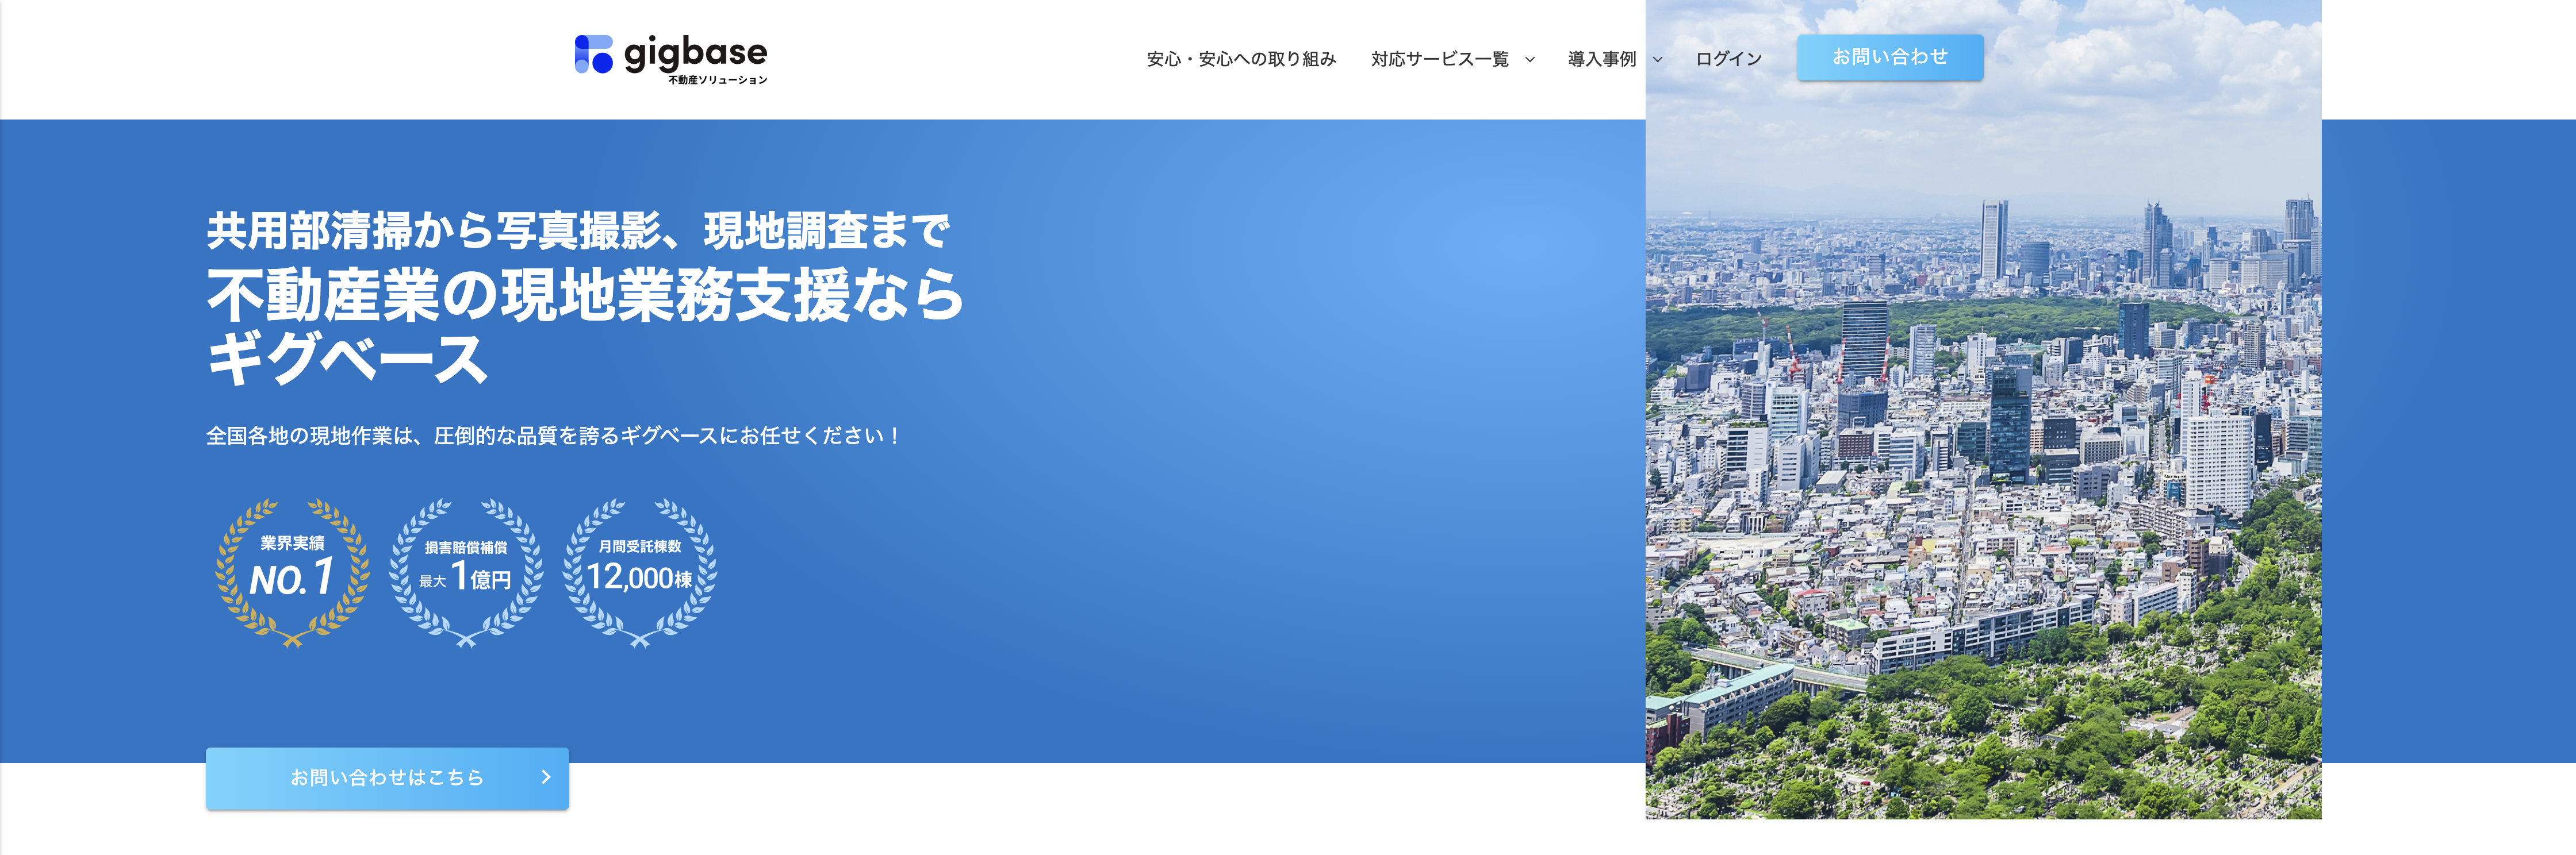The image size is (2576, 855).
Task: Select 導入事例 in the navigation bar
Action: 1602,58
